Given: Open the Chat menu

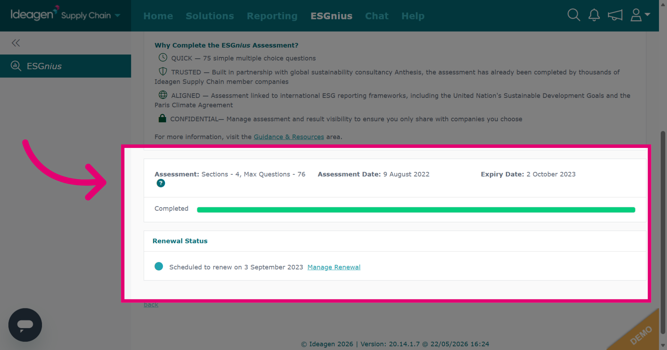Looking at the screenshot, I should (377, 16).
